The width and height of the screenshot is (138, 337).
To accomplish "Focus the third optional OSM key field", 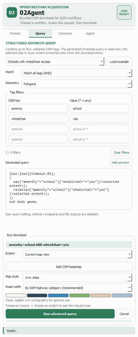I will point(38,129).
